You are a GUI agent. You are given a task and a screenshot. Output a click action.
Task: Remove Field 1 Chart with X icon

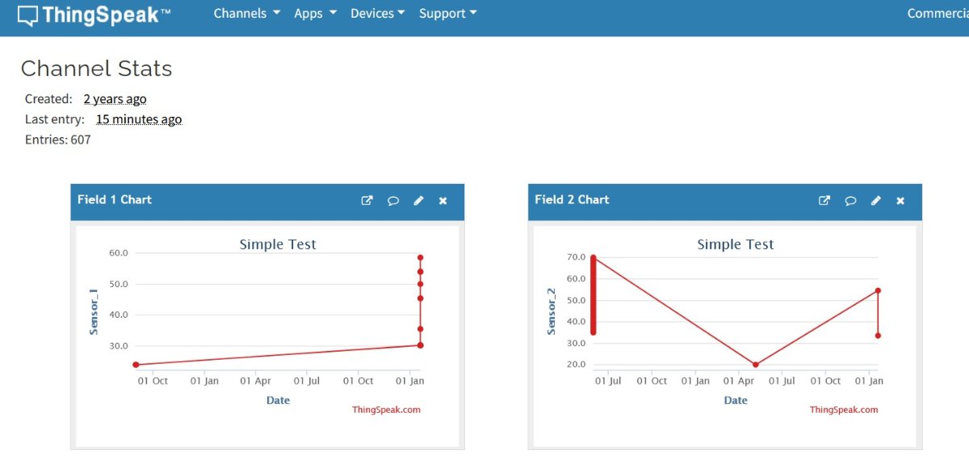pyautogui.click(x=443, y=201)
